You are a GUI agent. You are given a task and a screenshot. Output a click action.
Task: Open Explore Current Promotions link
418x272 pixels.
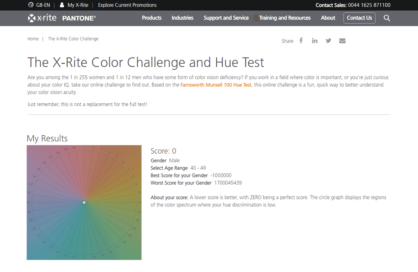[x=127, y=5]
